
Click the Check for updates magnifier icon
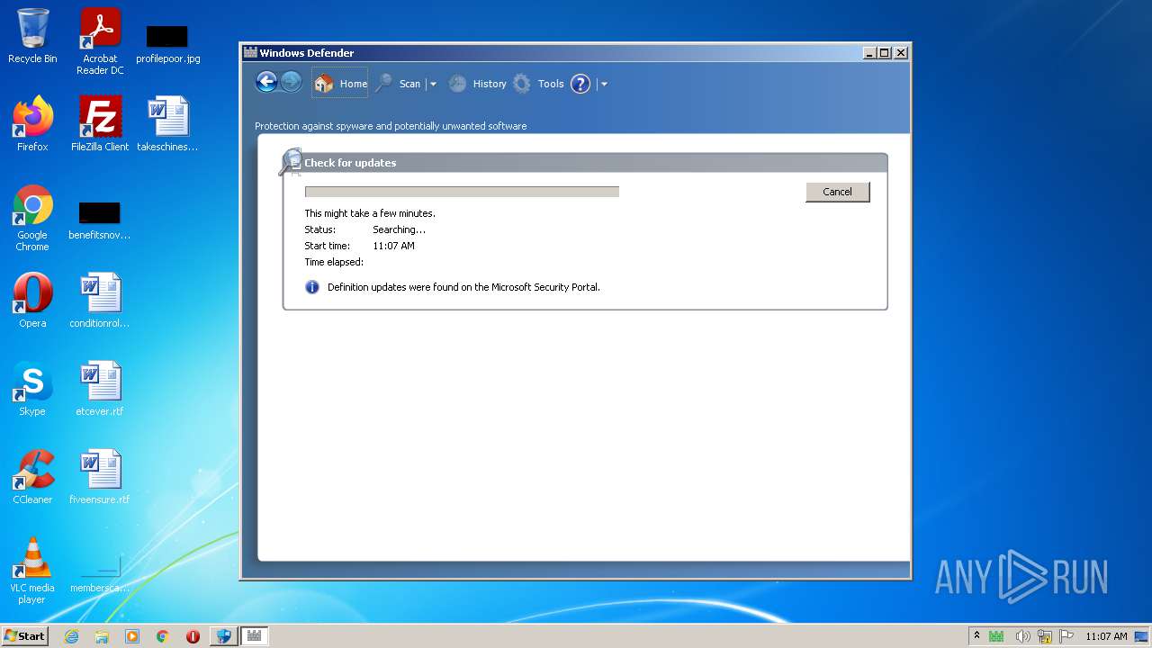click(290, 162)
